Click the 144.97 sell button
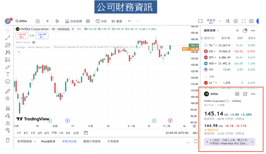The width and height of the screenshot is (266, 154). [22, 36]
